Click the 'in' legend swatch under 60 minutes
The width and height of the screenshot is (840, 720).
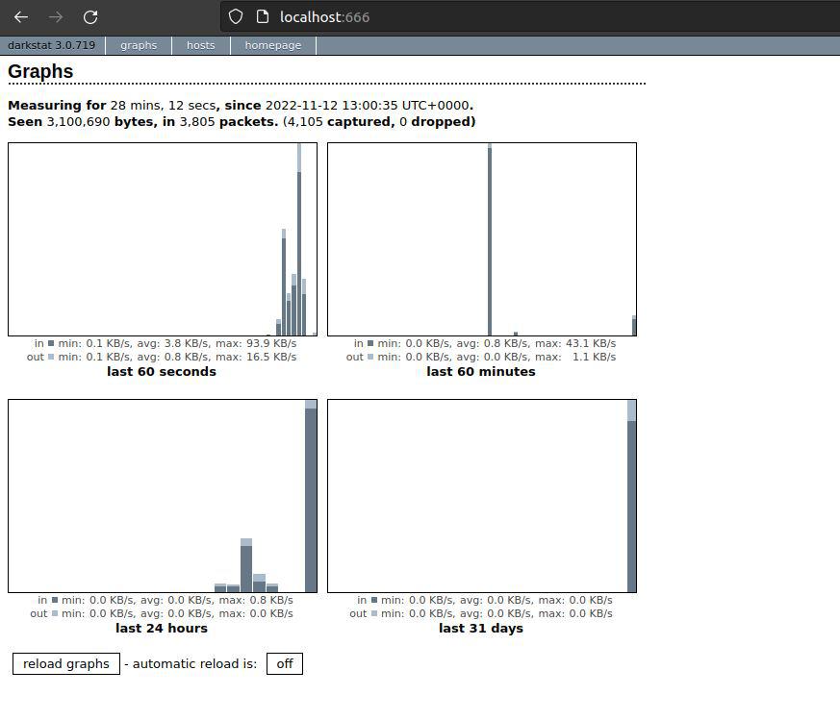tap(370, 343)
